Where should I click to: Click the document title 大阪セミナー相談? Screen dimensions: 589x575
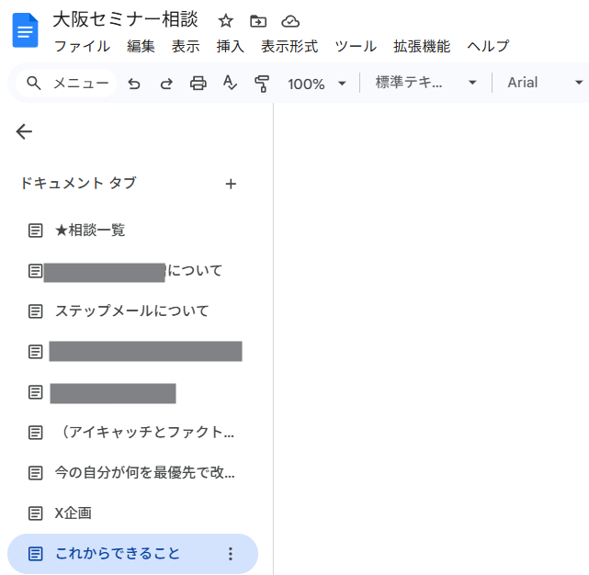pyautogui.click(x=125, y=19)
